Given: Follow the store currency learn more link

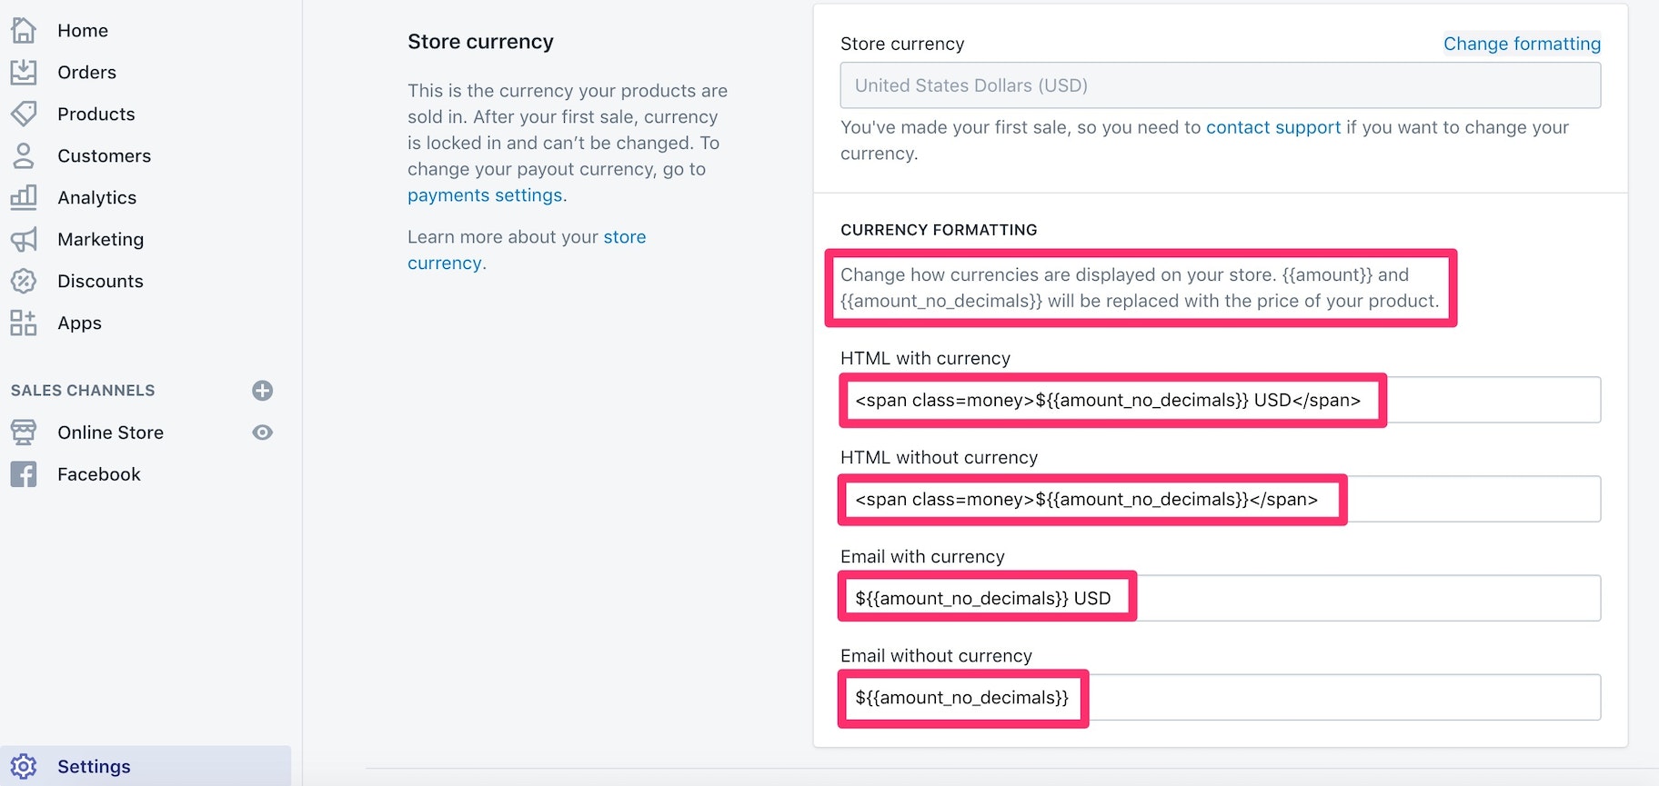Looking at the screenshot, I should (x=625, y=236).
